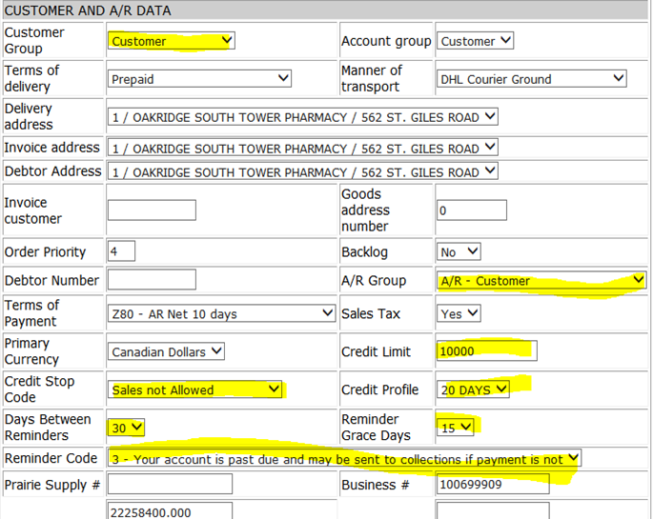Expand the Invoice address dropdown
Screen dimensions: 653x519
(x=303, y=148)
